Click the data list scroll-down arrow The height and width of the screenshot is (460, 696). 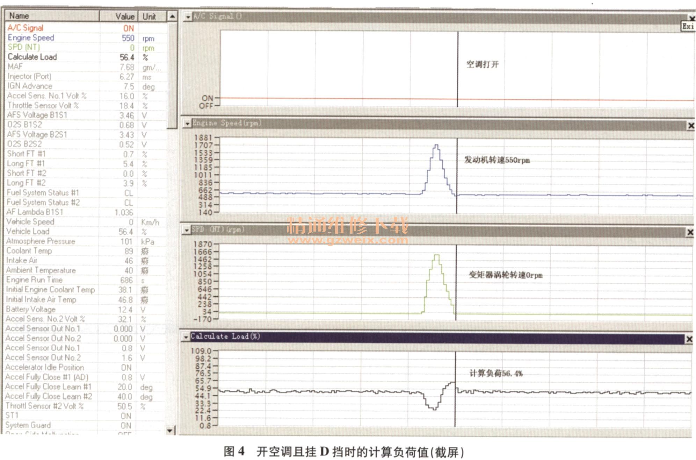[x=170, y=430]
